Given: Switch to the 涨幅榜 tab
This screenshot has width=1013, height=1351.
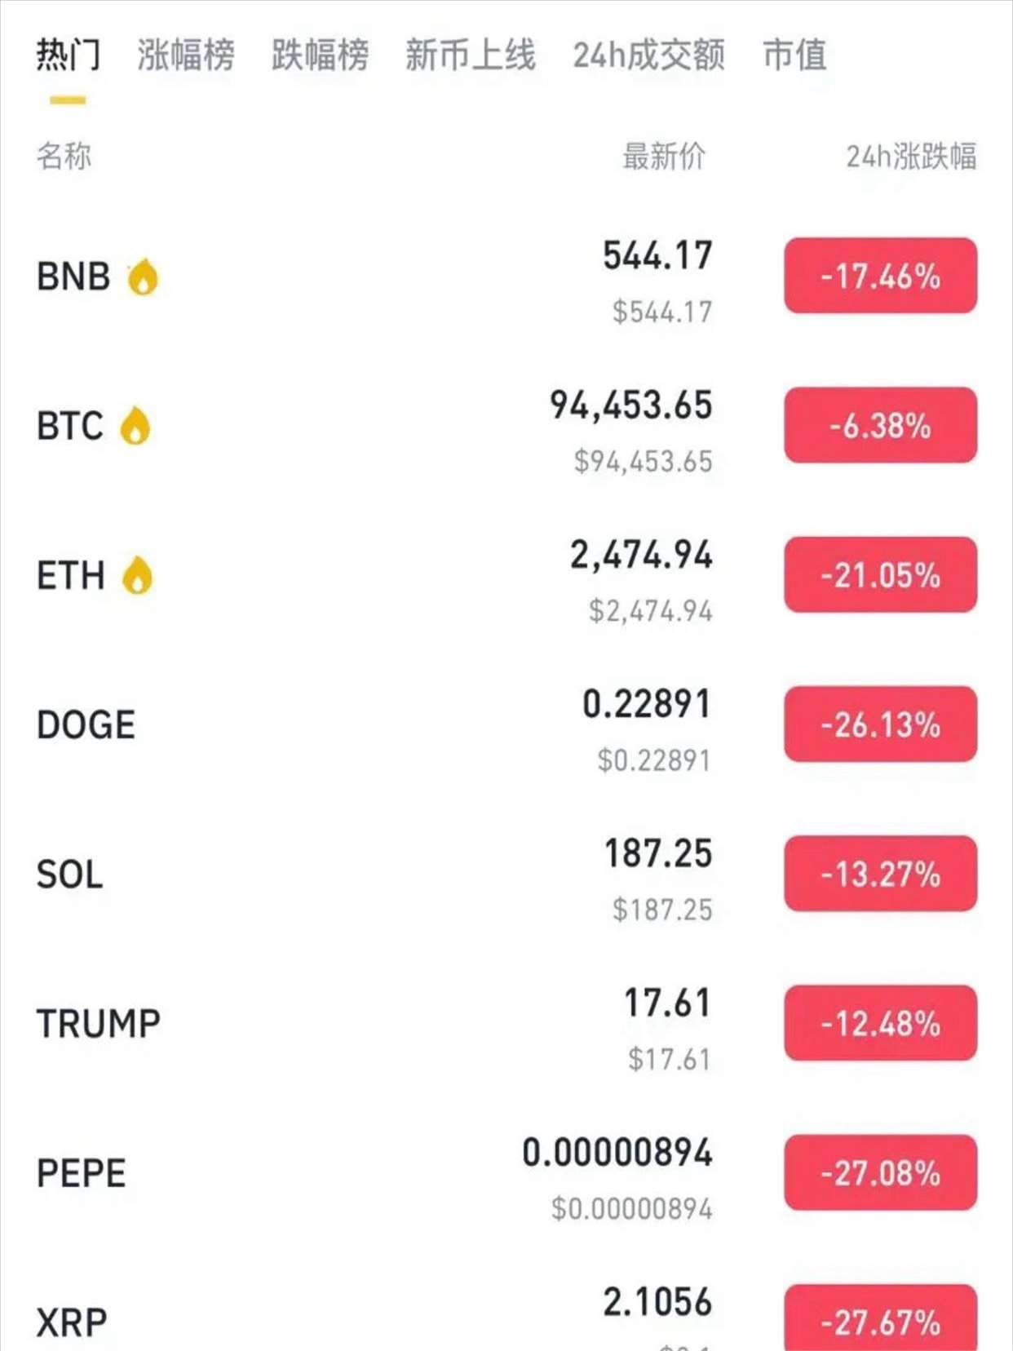Looking at the screenshot, I should click(x=186, y=55).
